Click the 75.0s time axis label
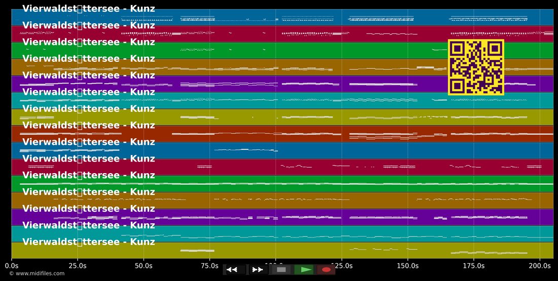This screenshot has height=281, width=558. [210, 266]
